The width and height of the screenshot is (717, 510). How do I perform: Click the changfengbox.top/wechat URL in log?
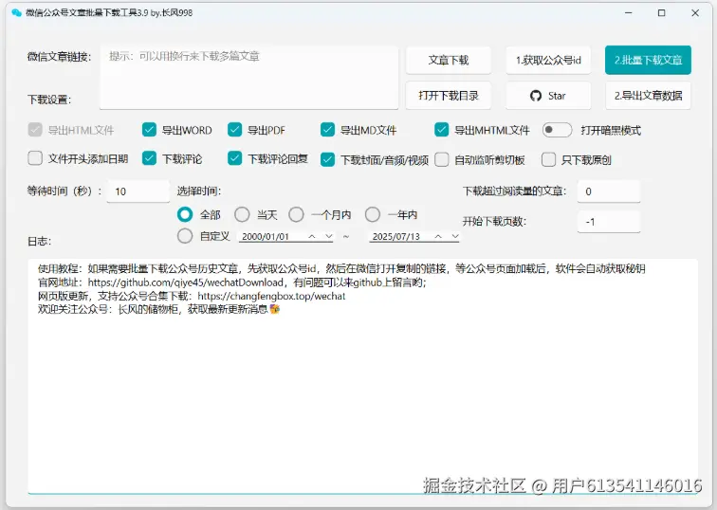[271, 296]
